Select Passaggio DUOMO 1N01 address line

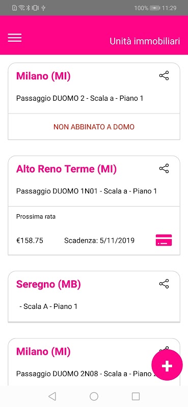(87, 191)
